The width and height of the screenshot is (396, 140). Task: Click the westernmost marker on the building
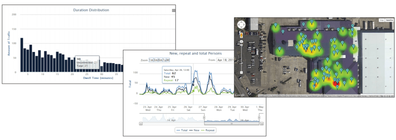pos(276,25)
